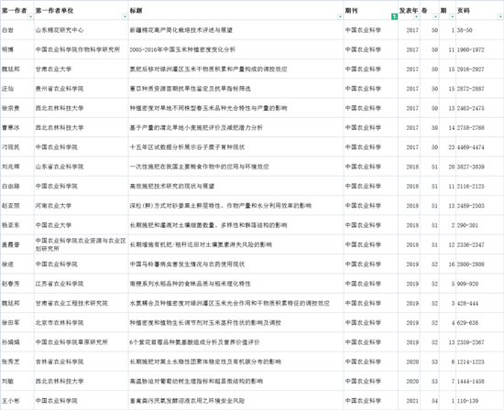
Task: Click author cell 徐田军
Action: coord(17,323)
